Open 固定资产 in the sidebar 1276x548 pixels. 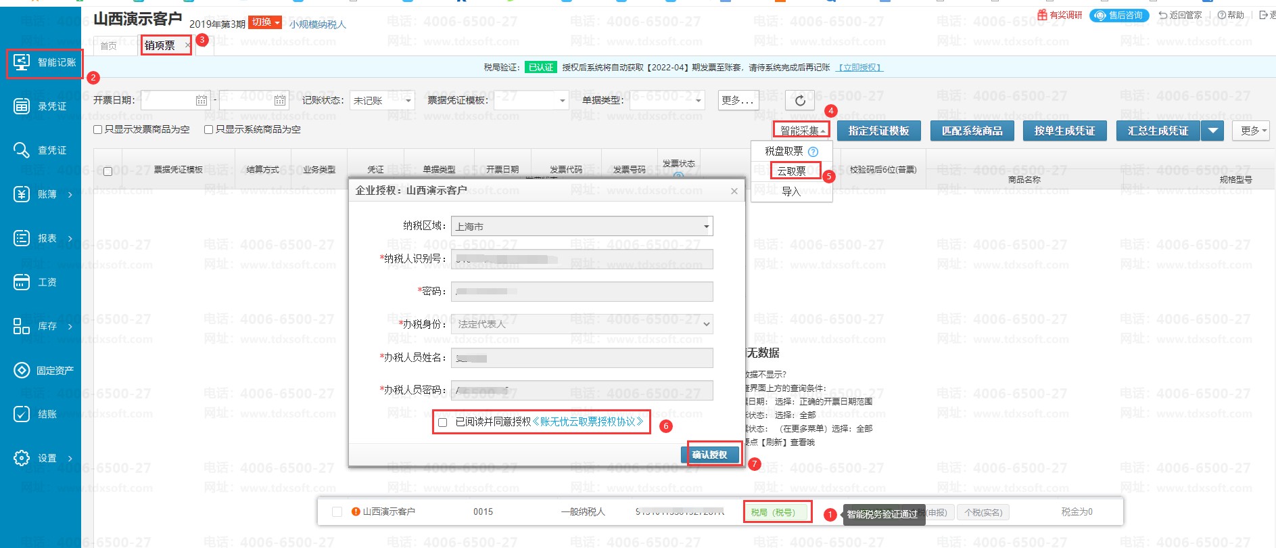point(22,370)
